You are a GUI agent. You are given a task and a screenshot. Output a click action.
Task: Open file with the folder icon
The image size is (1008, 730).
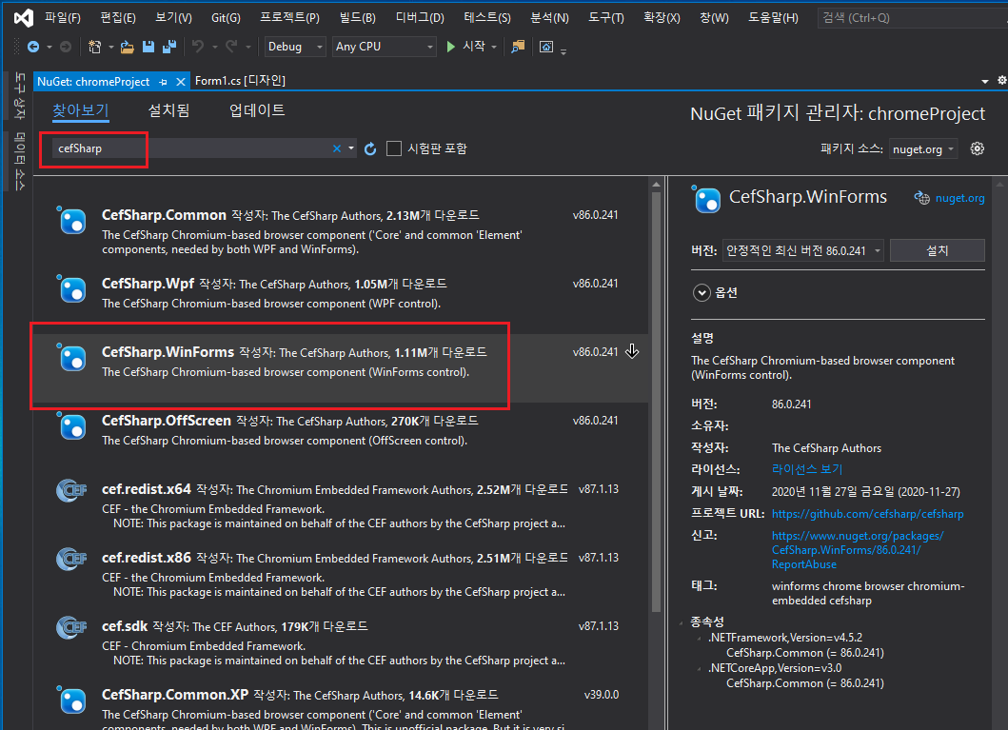pos(128,47)
